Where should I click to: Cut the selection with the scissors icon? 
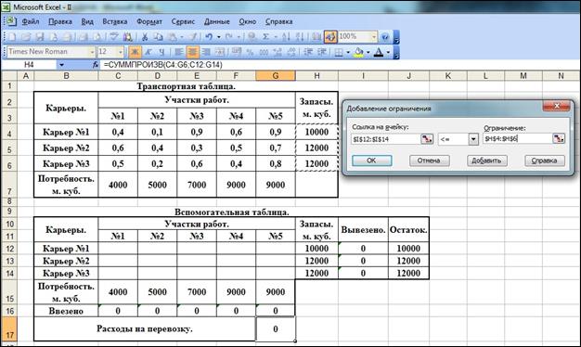pos(145,37)
